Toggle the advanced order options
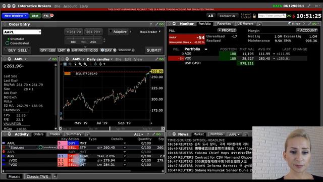 click(126, 50)
